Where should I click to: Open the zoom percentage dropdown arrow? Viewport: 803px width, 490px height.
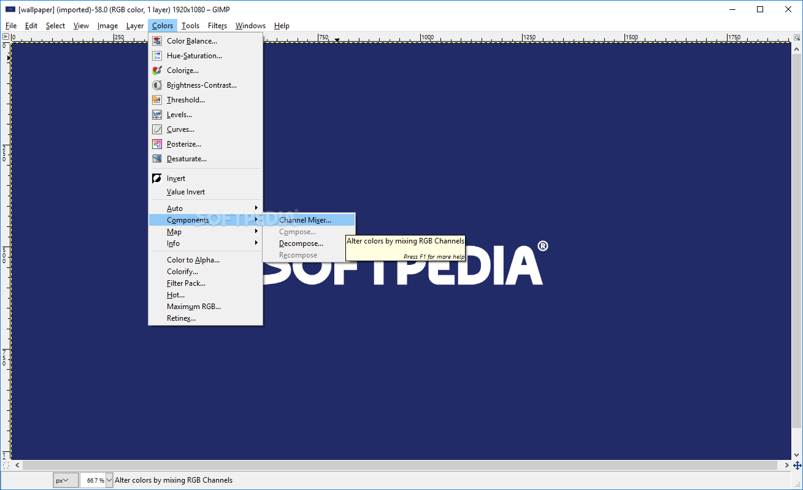click(110, 480)
